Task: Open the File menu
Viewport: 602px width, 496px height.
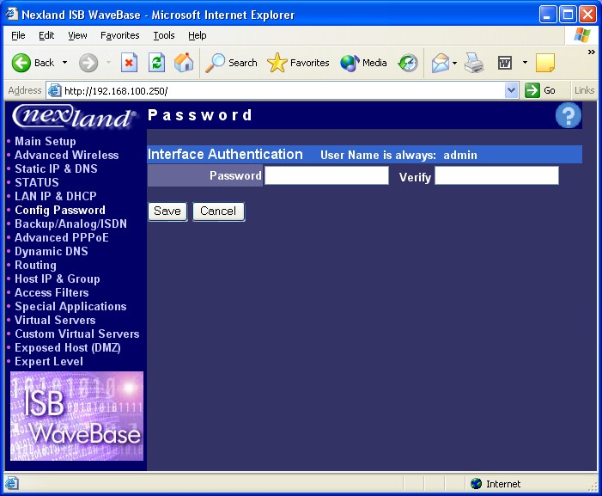Action: (18, 35)
